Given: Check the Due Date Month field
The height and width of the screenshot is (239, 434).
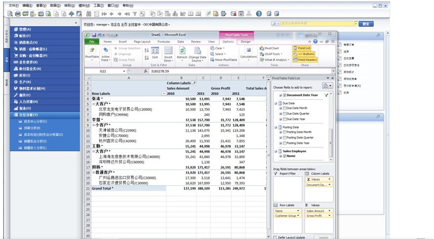Looking at the screenshot, I should click(285, 108).
